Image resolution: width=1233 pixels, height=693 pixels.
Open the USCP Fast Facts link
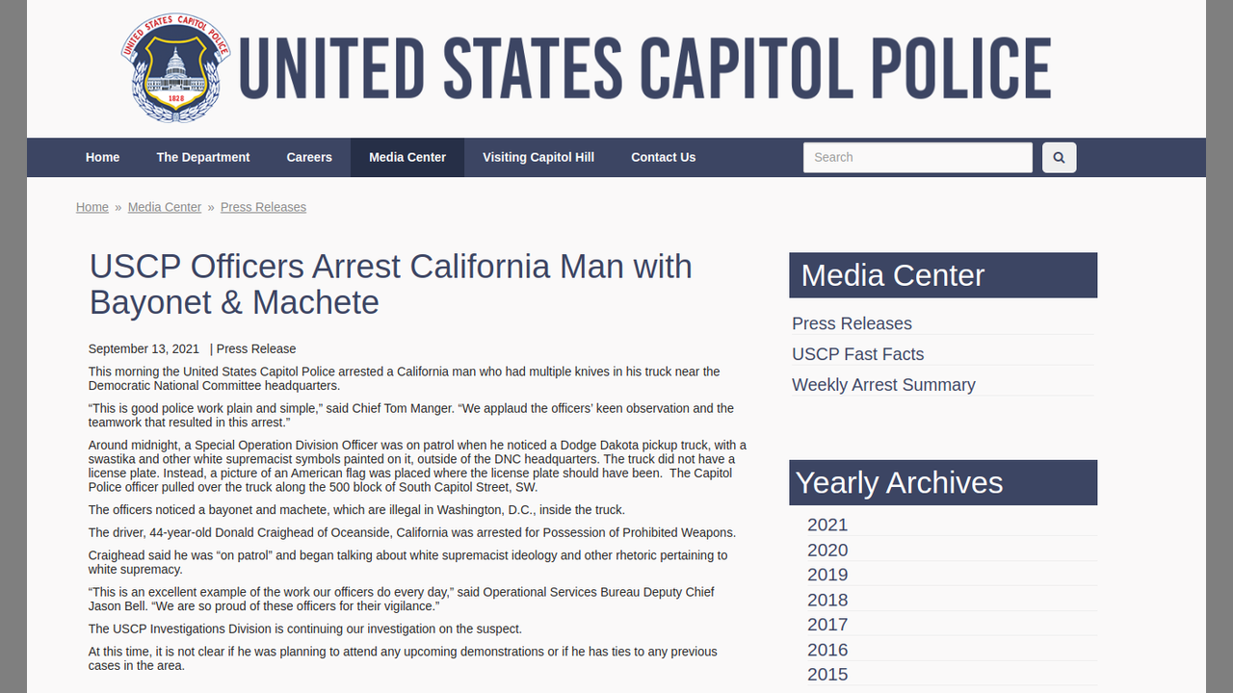[857, 354]
